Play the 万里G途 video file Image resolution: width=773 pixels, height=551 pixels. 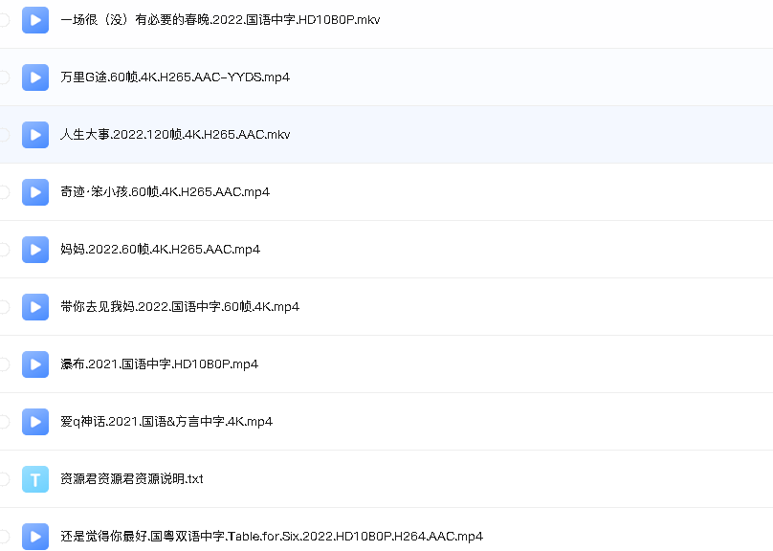click(35, 77)
